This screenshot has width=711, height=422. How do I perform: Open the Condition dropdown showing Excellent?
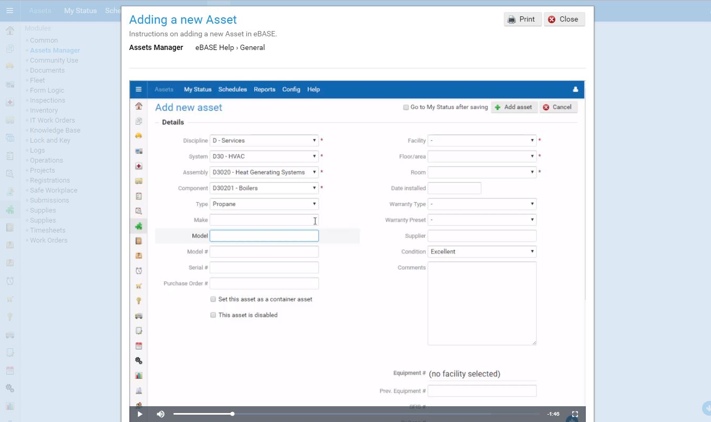pyautogui.click(x=482, y=252)
